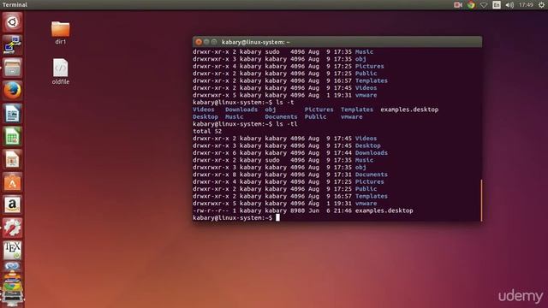The image size is (548, 308).
Task: Select the dir1 folder on desktop
Action: (x=61, y=33)
